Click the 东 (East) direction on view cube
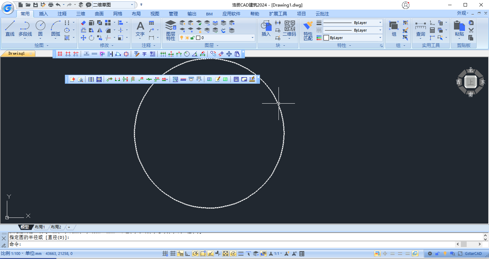489x259 pixels. (x=483, y=82)
